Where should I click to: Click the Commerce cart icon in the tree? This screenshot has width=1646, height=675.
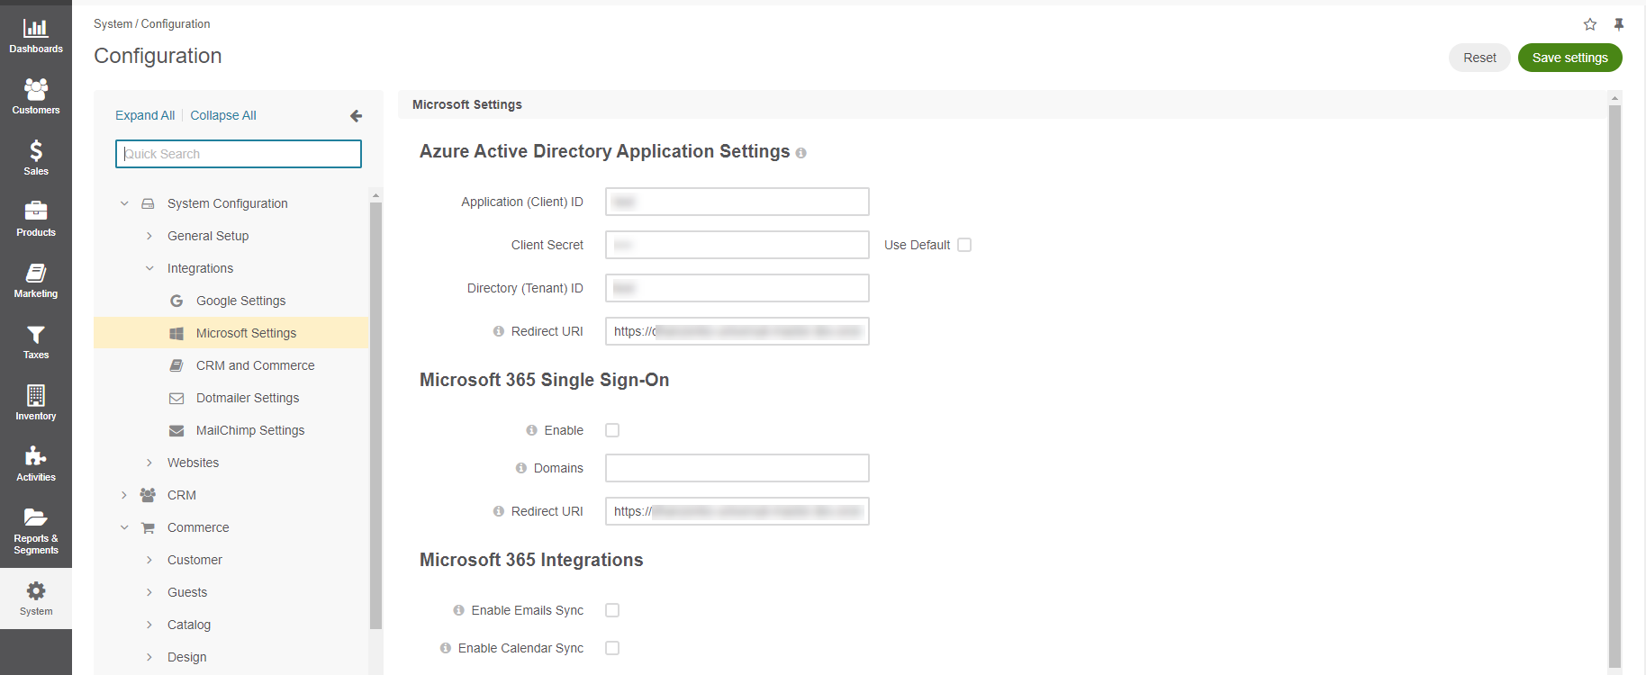(x=148, y=527)
